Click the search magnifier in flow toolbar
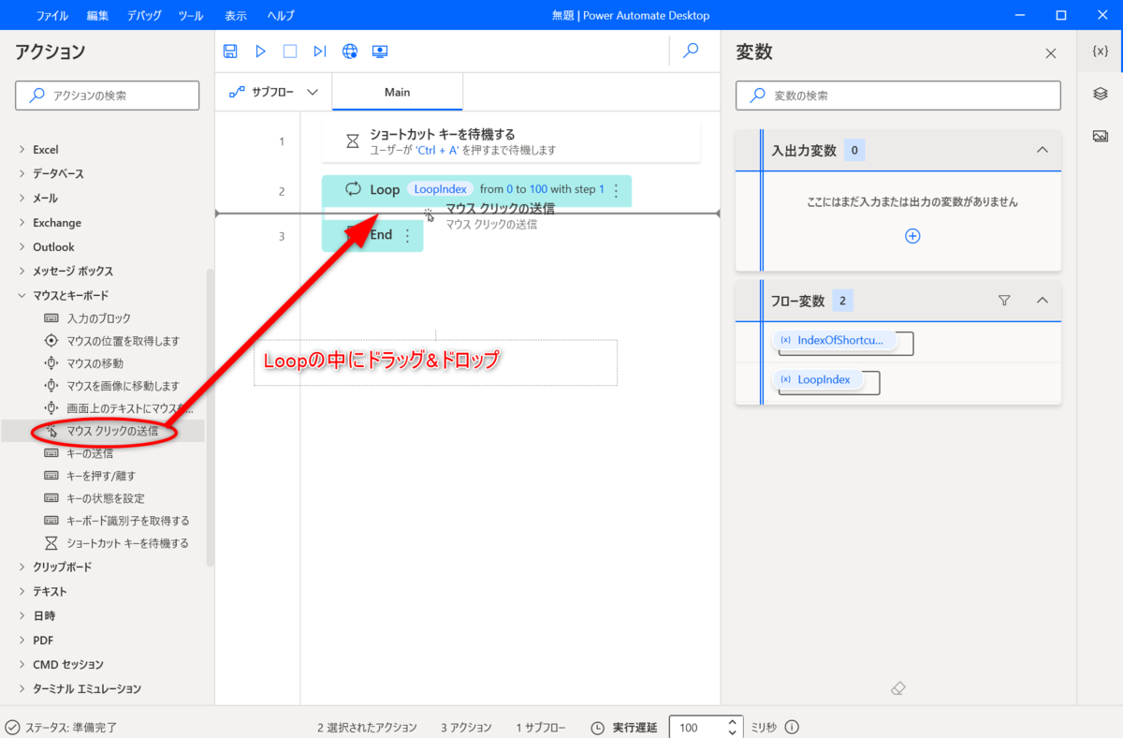 [x=691, y=52]
